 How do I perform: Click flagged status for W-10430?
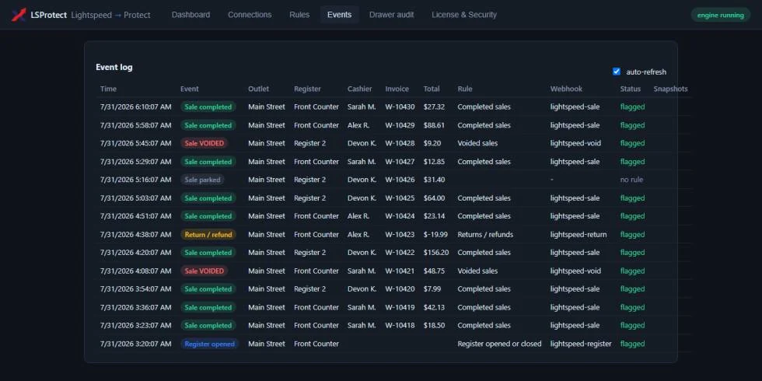point(632,107)
